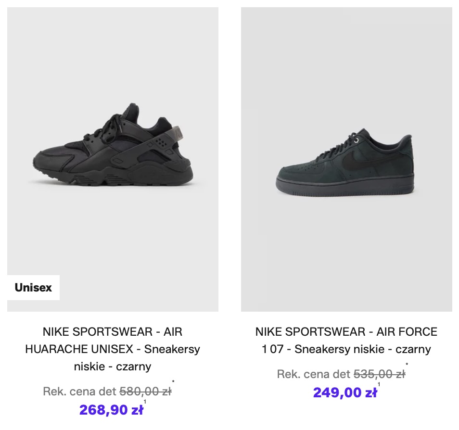The height and width of the screenshot is (430, 459).
Task: Select the 249,00 zł sale price
Action: tap(345, 392)
